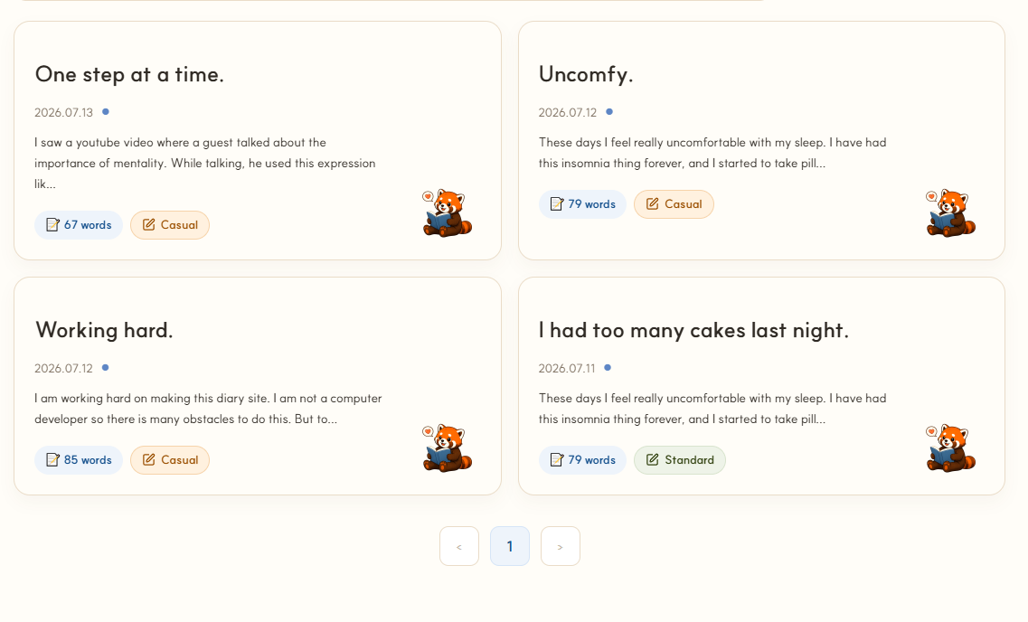The height and width of the screenshot is (622, 1028).
Task: Click blue dot beside 2026.07.11 date
Action: point(608,368)
